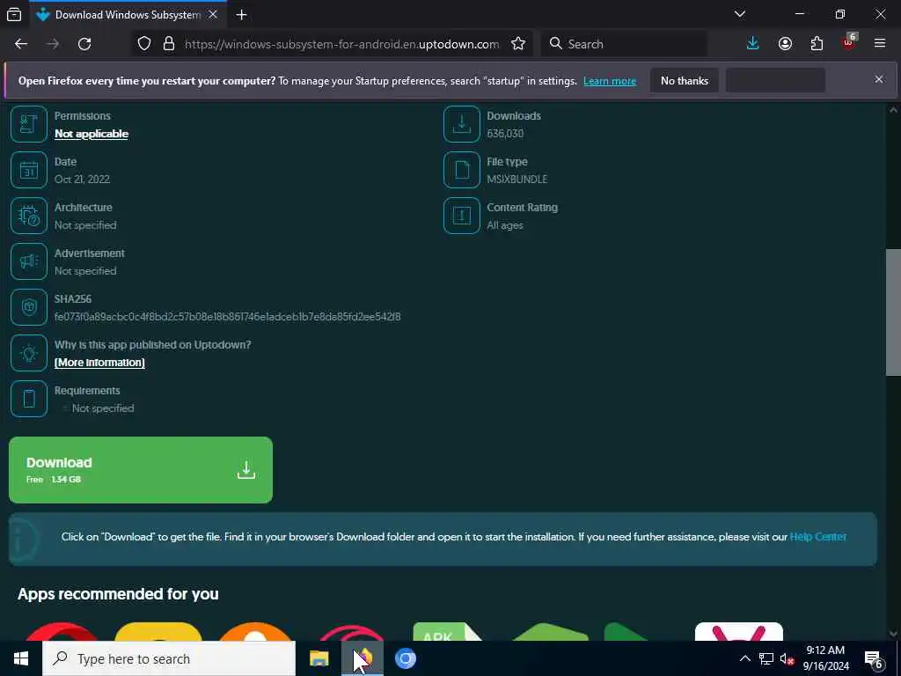Open the (More information) link

(99, 363)
